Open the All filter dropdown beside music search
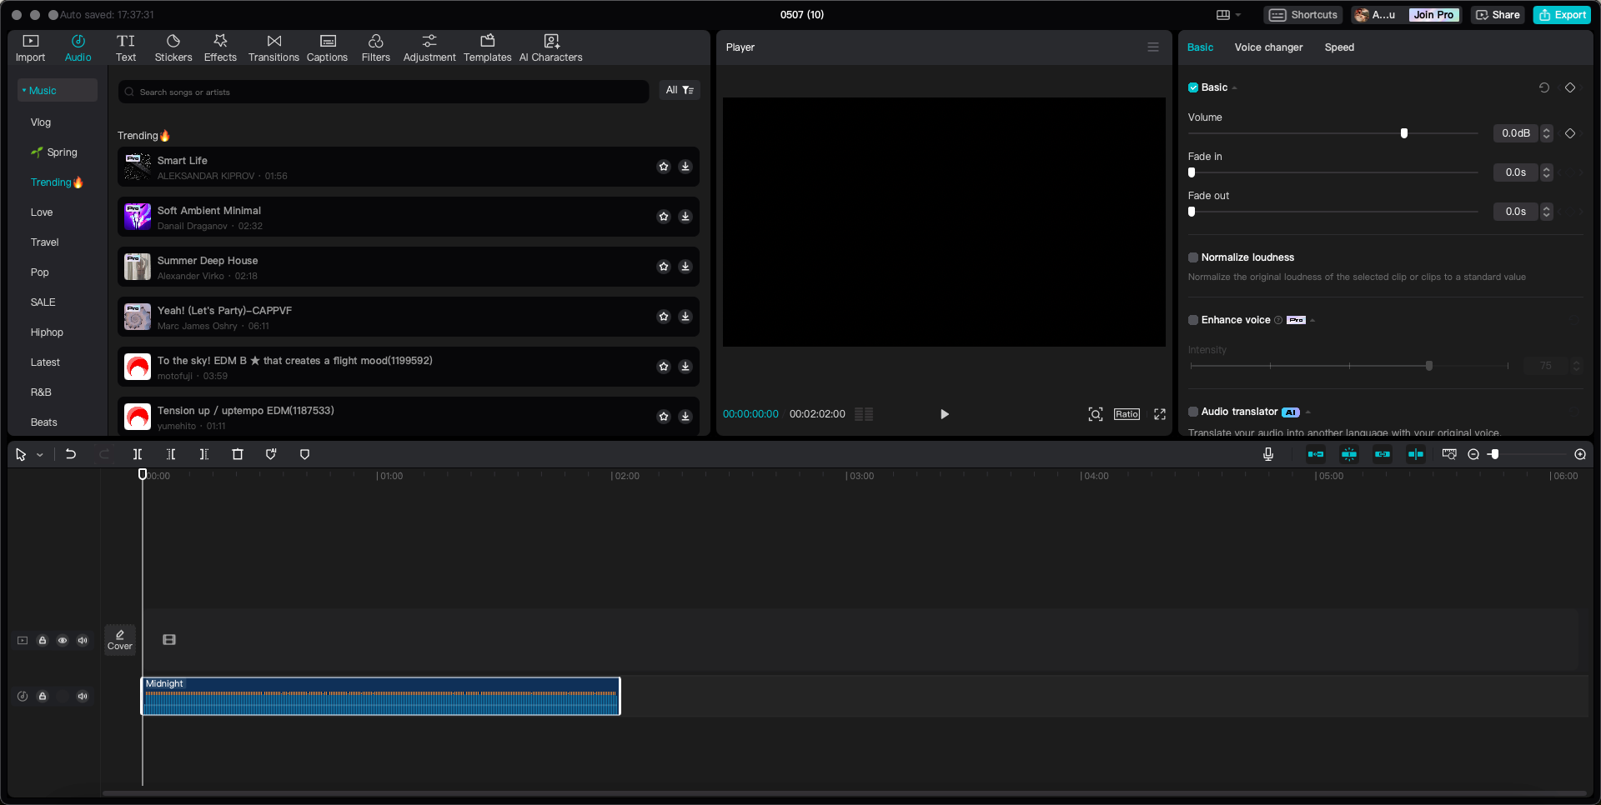This screenshot has height=805, width=1601. pos(679,90)
